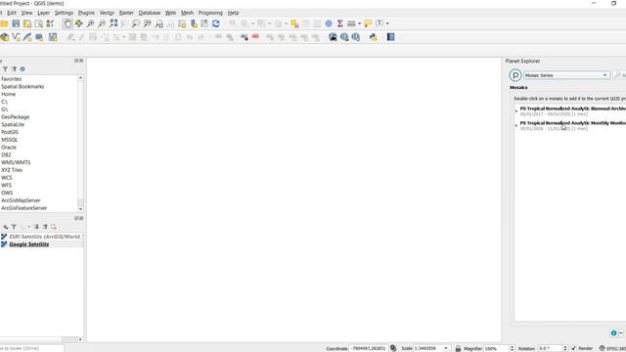Click Pan Map to Selection icon
This screenshot has width=626, height=352.
(79, 23)
